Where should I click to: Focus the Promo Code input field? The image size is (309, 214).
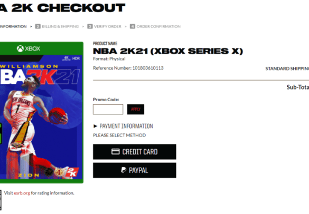108,109
